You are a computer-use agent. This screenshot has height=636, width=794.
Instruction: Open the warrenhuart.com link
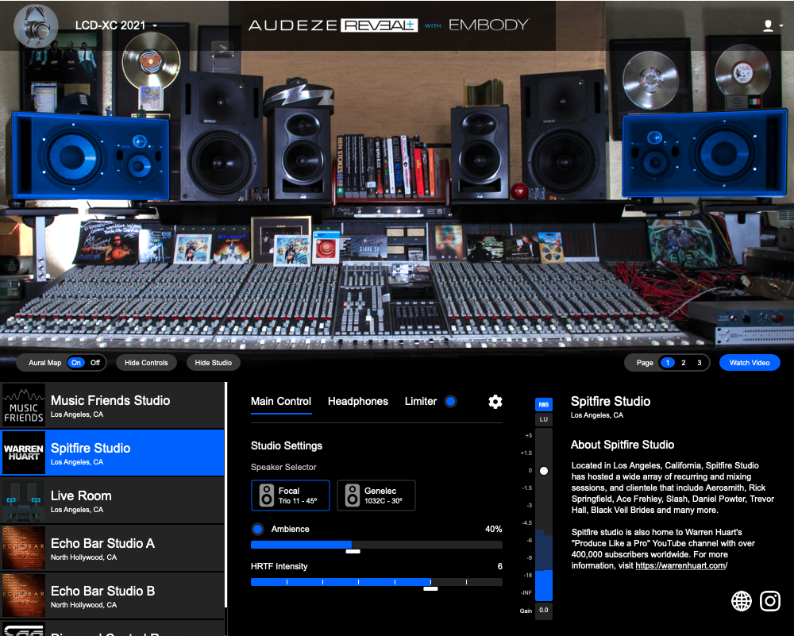pos(680,566)
